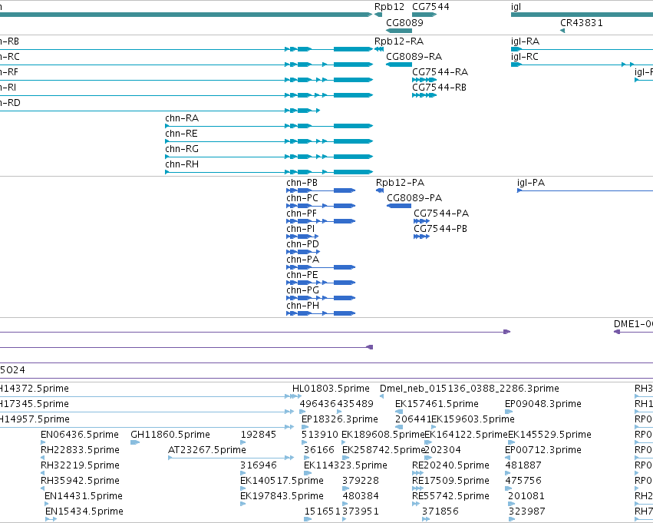
Task: Click the small CR43831 arrow glyph
Action: 562,31
